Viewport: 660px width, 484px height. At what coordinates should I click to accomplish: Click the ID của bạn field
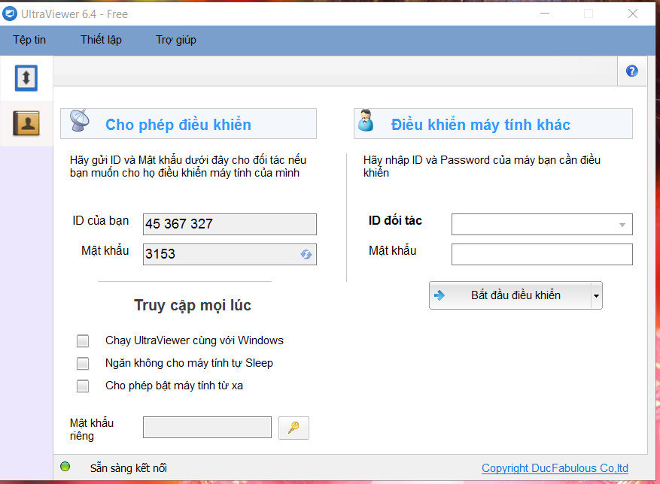230,224
